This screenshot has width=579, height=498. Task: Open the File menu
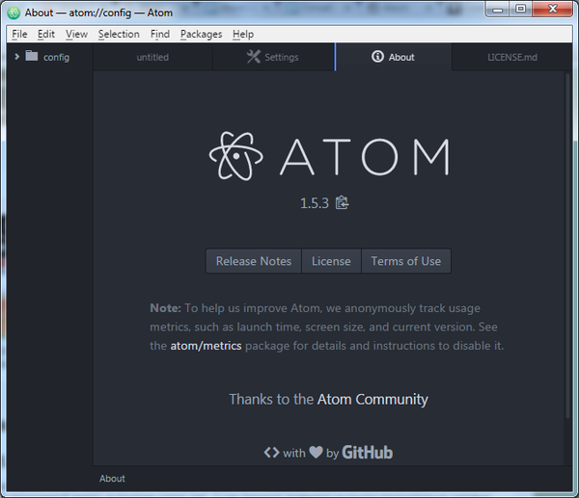[19, 34]
